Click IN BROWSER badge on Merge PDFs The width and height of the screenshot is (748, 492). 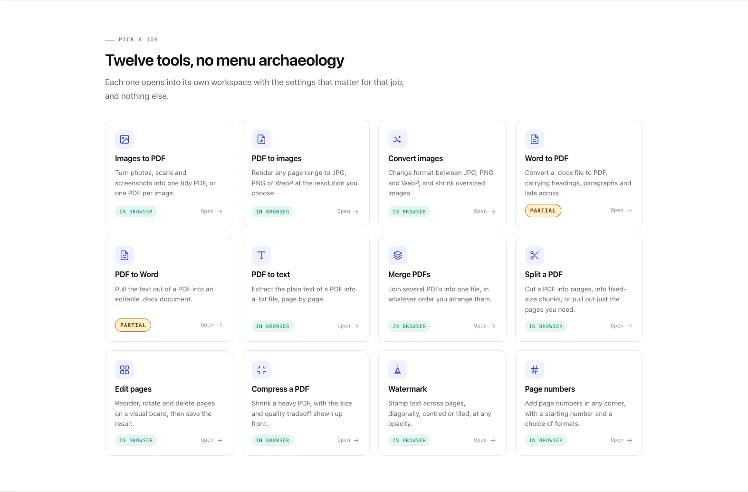[x=409, y=326]
